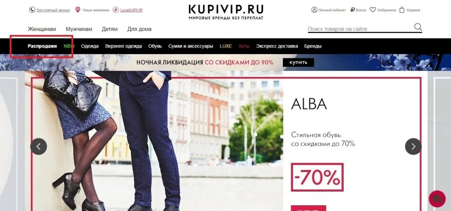The width and height of the screenshot is (451, 211).
Task: Click the KUPIVIP.RU logo
Action: (226, 12)
